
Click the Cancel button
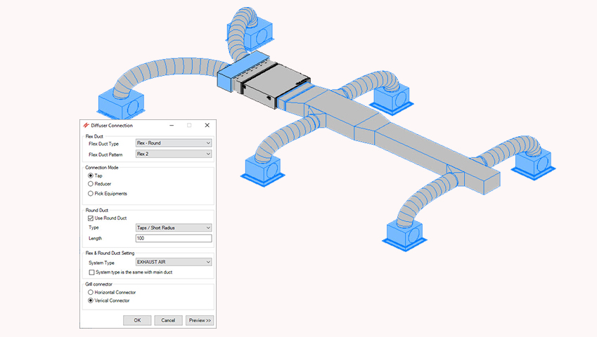pyautogui.click(x=168, y=320)
